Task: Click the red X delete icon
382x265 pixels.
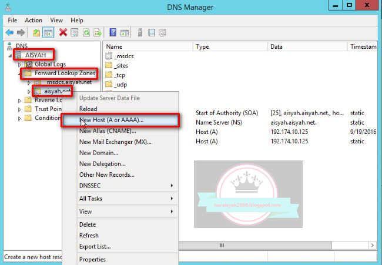Action: [63, 32]
